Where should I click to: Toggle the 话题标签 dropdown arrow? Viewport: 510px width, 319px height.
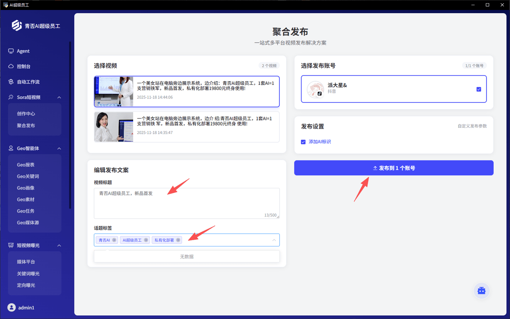click(x=274, y=240)
